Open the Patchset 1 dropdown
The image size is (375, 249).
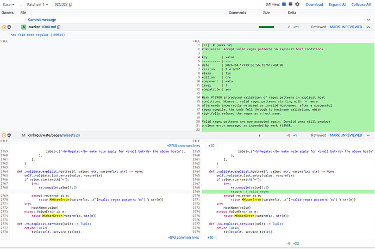point(37,4)
